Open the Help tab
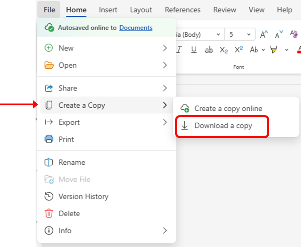This screenshot has height=247, width=301. click(285, 10)
